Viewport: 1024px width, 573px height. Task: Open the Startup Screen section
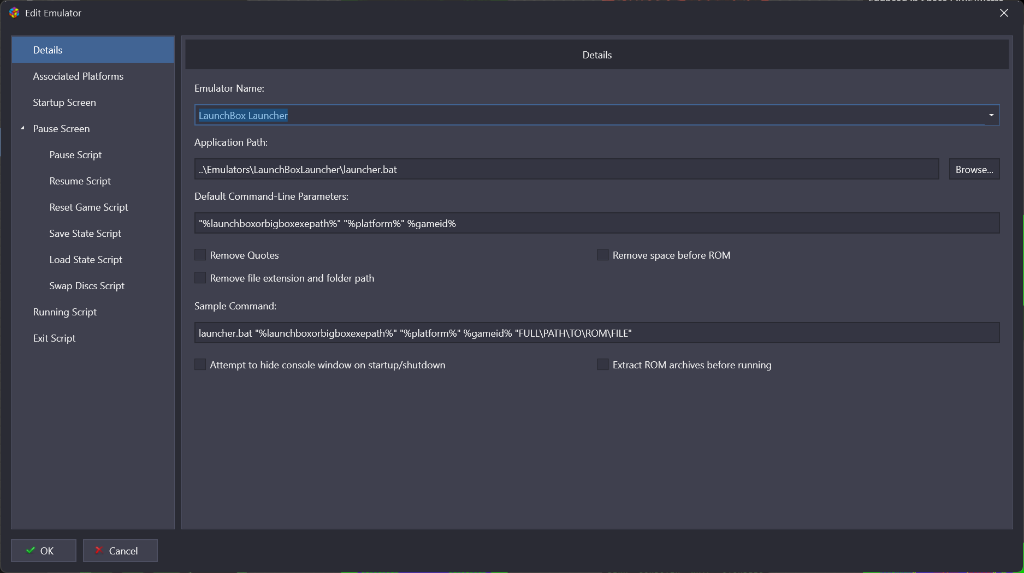point(93,102)
